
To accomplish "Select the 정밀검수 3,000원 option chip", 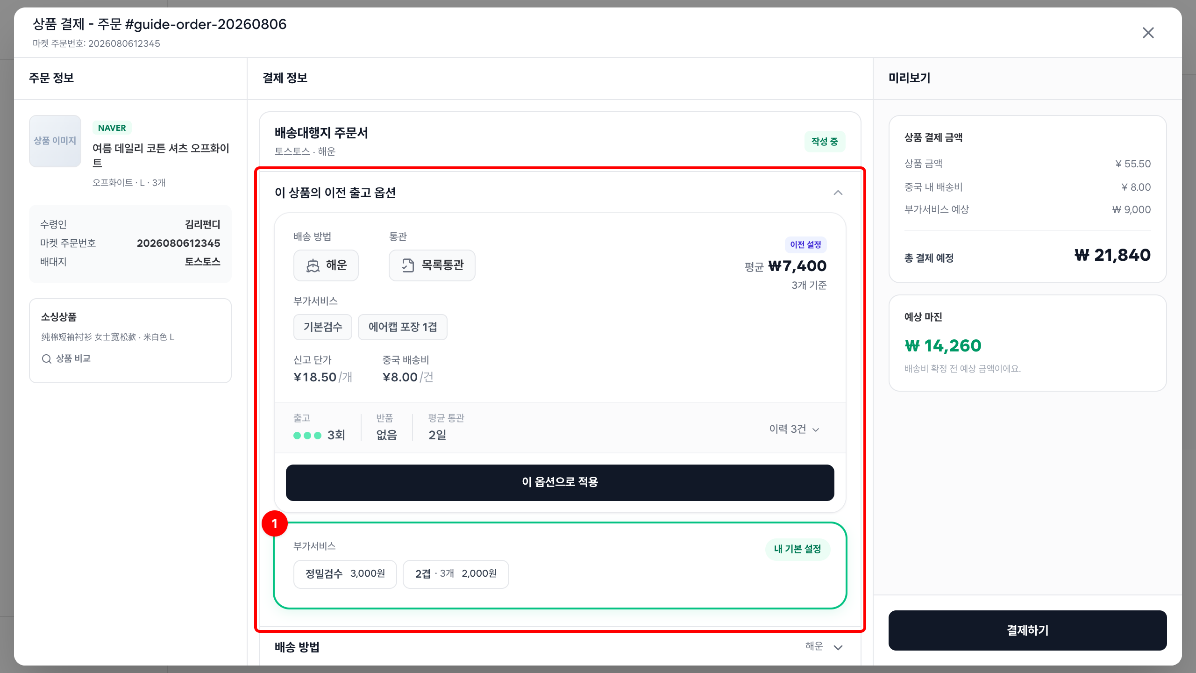I will (x=345, y=574).
